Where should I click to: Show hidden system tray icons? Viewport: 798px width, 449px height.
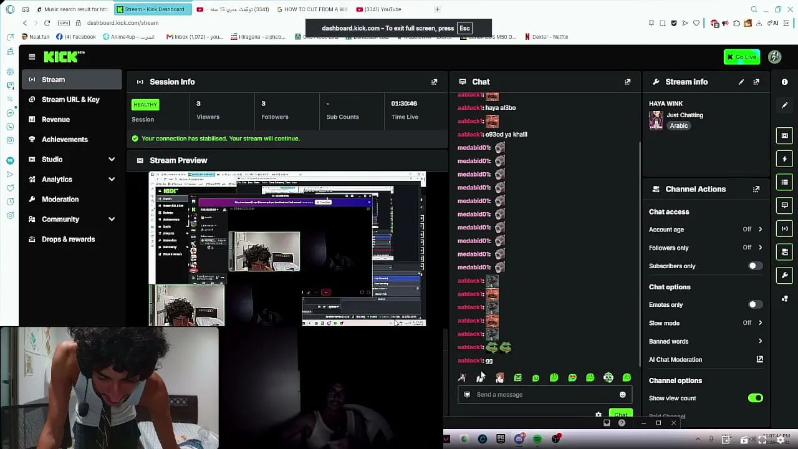(698, 439)
